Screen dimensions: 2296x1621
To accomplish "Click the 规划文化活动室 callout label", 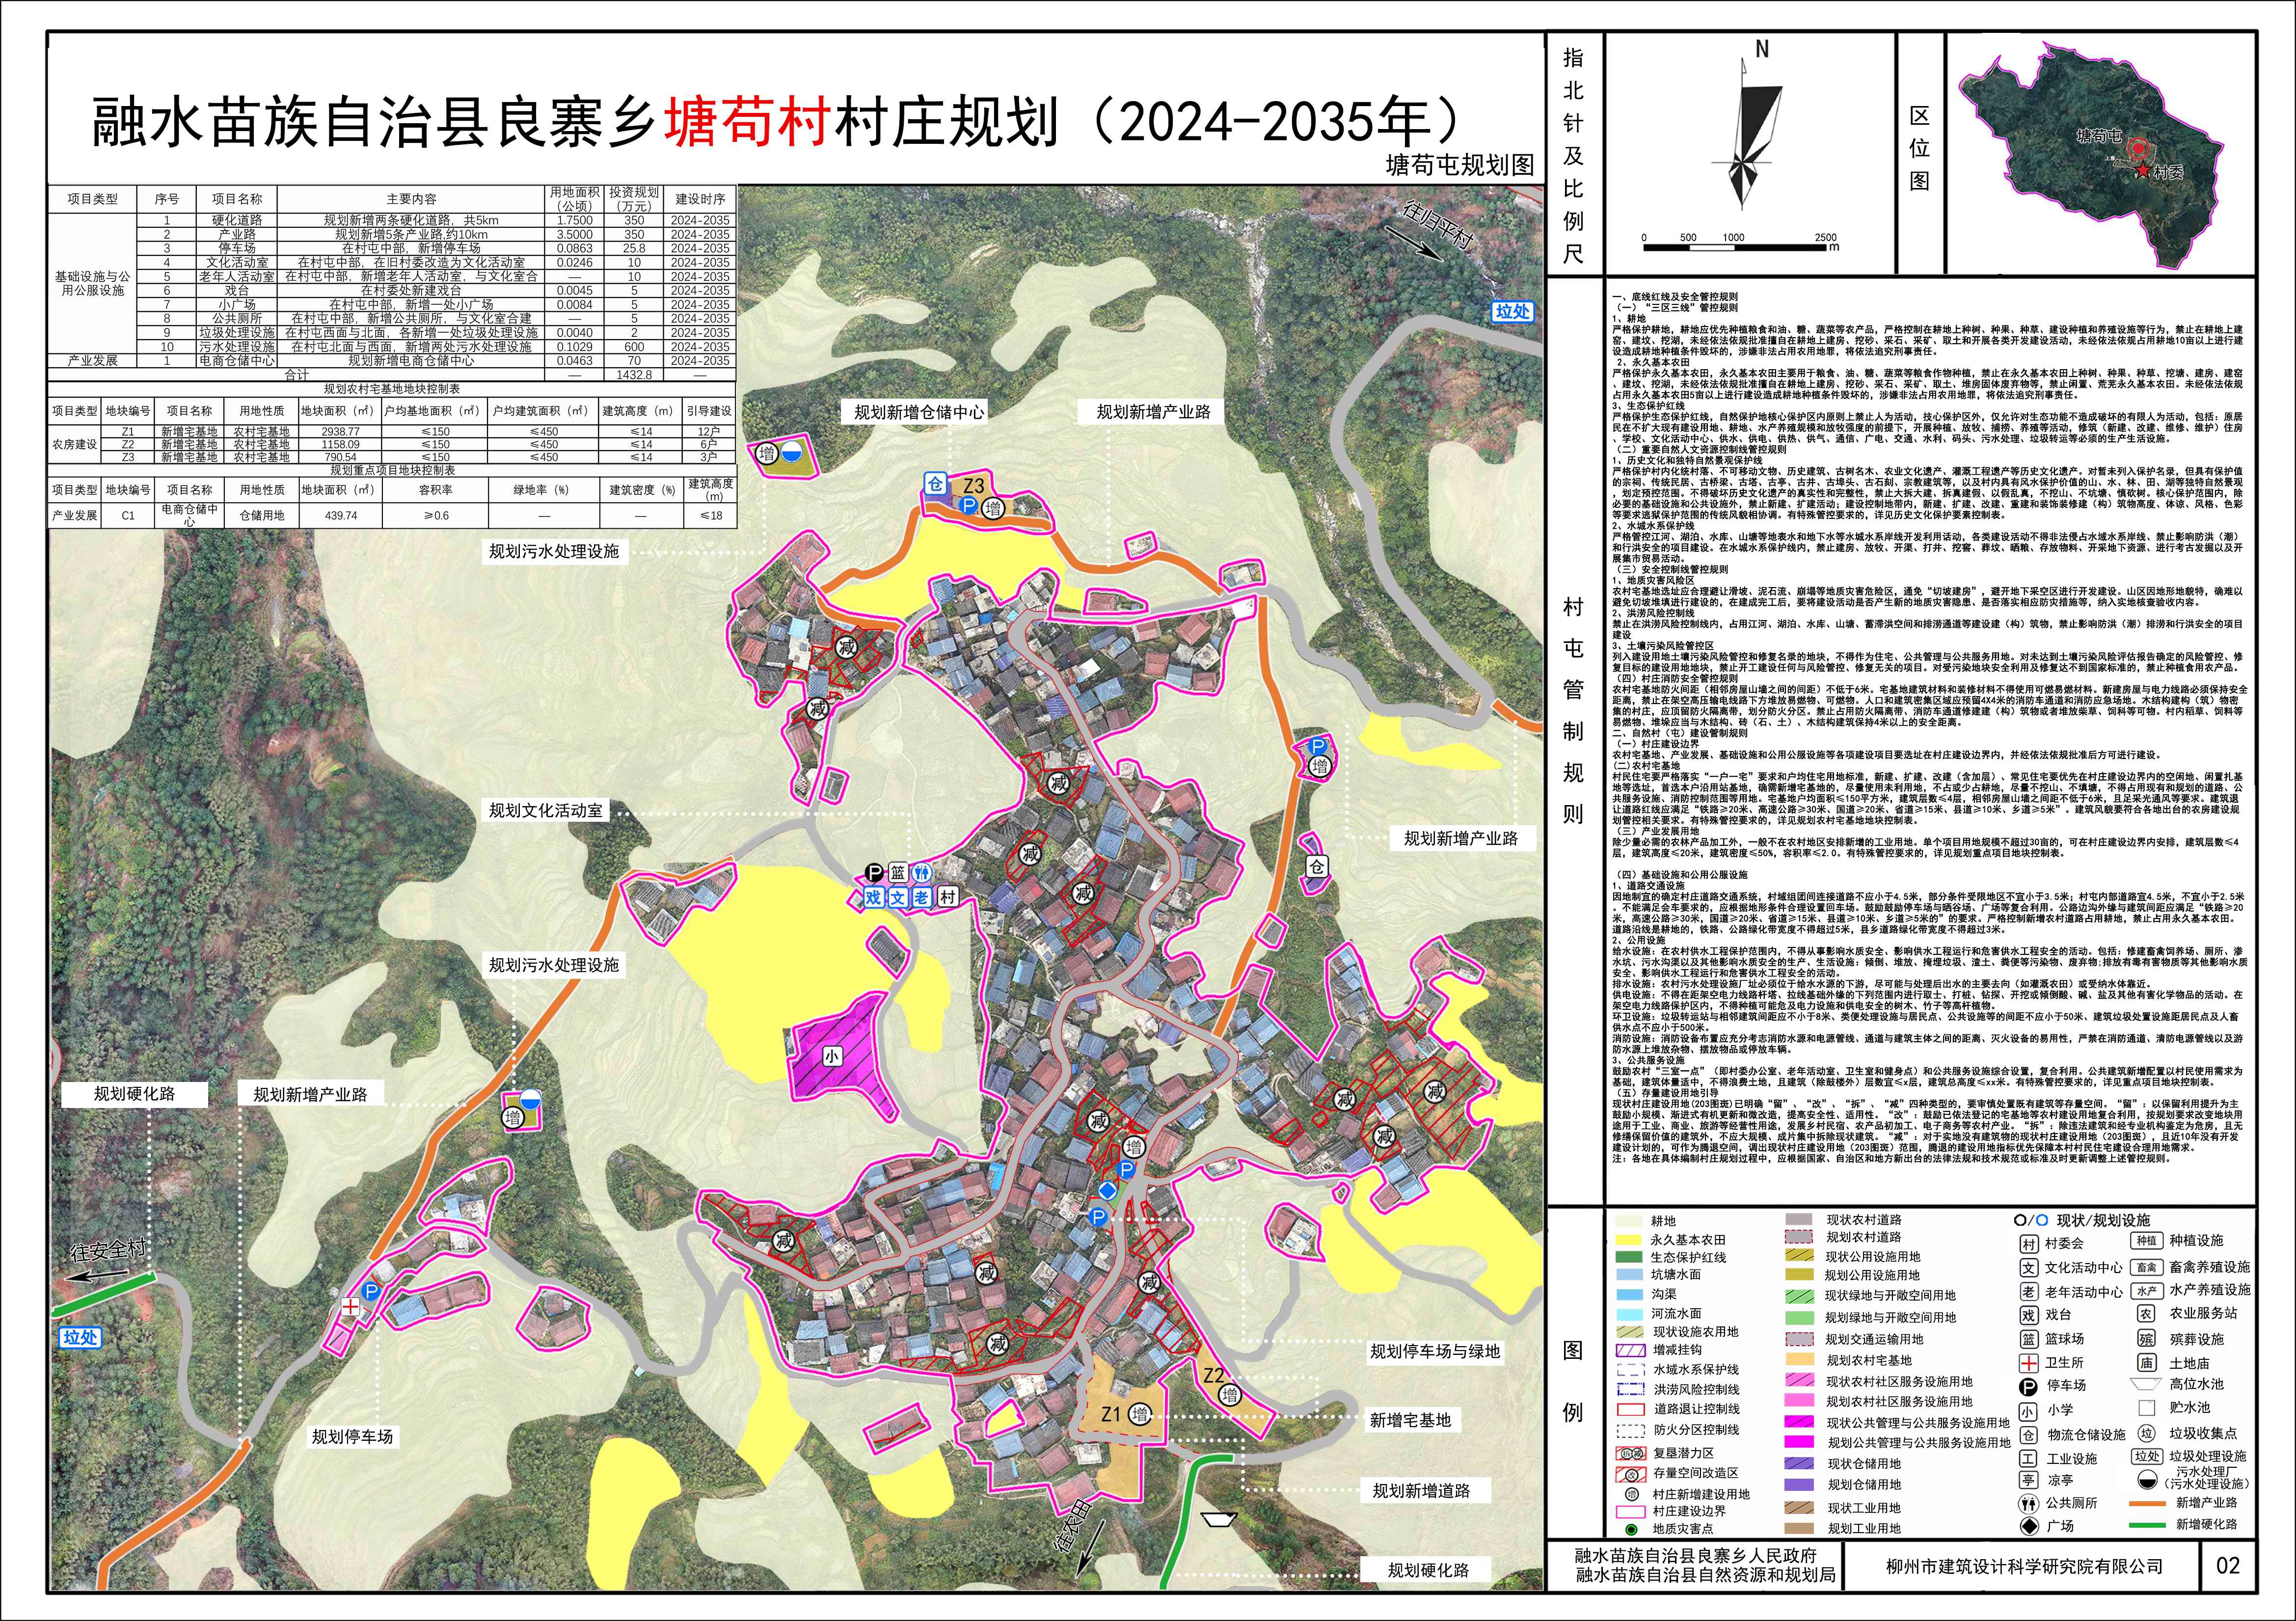I will (x=545, y=810).
